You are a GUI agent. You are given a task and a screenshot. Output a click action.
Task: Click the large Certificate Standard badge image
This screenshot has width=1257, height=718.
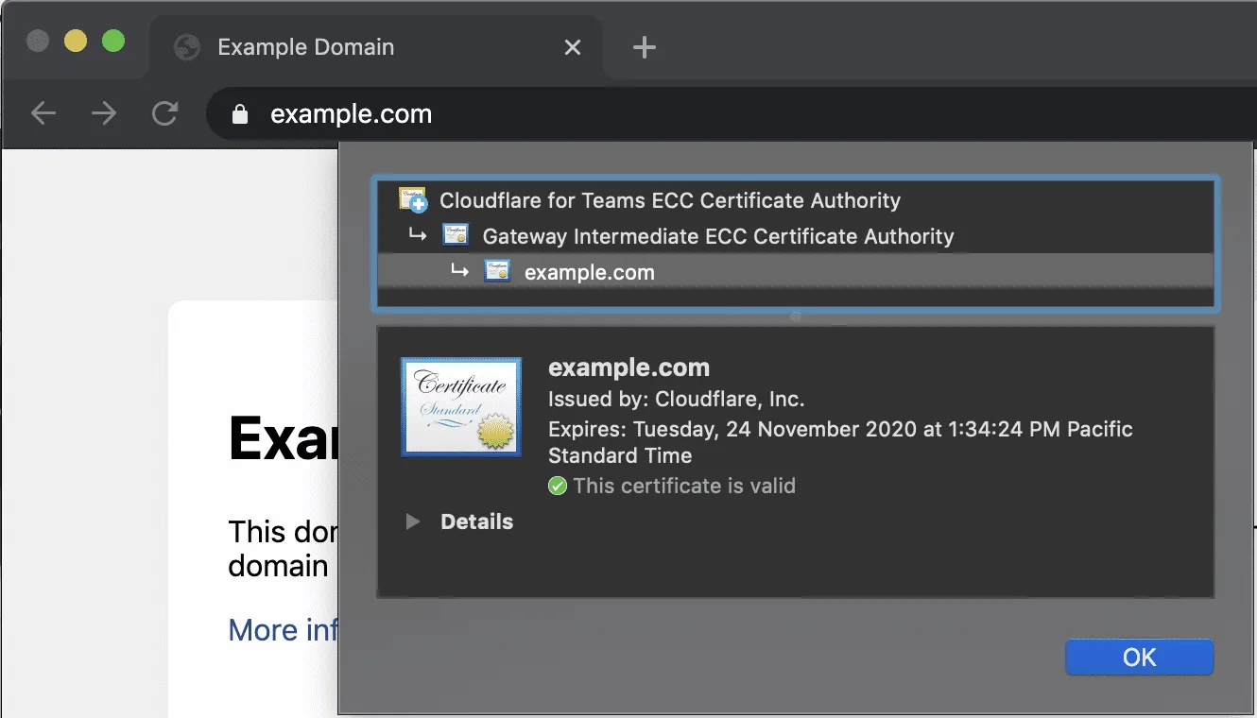pyautogui.click(x=460, y=407)
